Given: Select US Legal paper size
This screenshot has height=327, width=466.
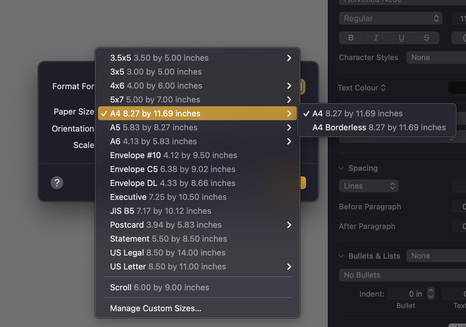Looking at the screenshot, I should tap(168, 253).
